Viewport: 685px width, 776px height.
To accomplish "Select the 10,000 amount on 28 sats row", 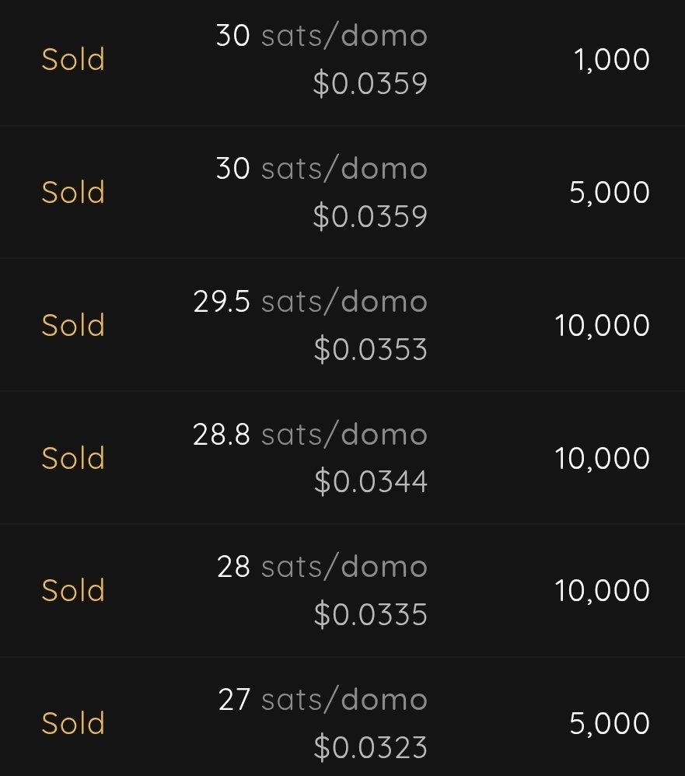I will tap(602, 590).
